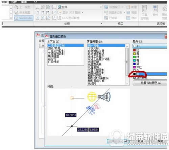The image size is (169, 150).
Task: Click the 新建 new viewport icon
Action: (128, 7)
